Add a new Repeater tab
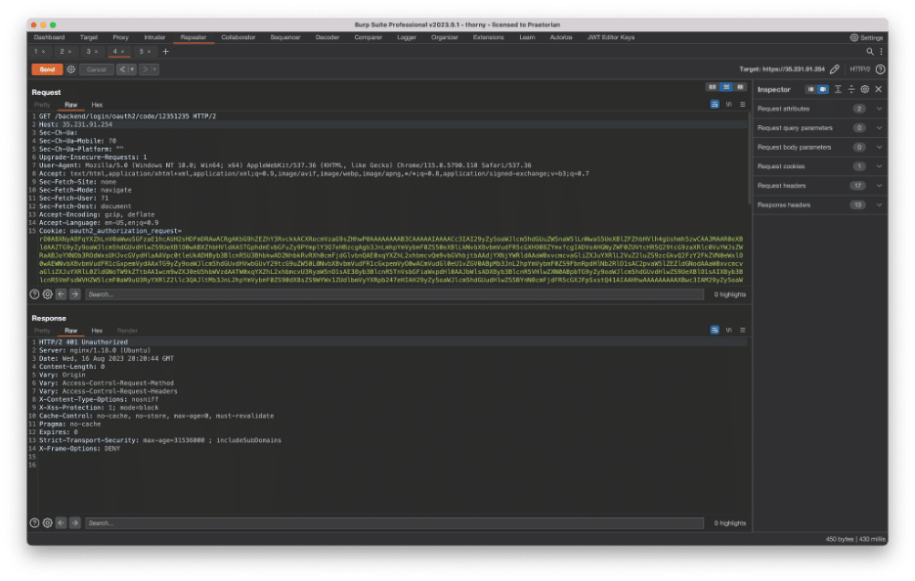Screen dimensions: 915x581 click(x=166, y=52)
